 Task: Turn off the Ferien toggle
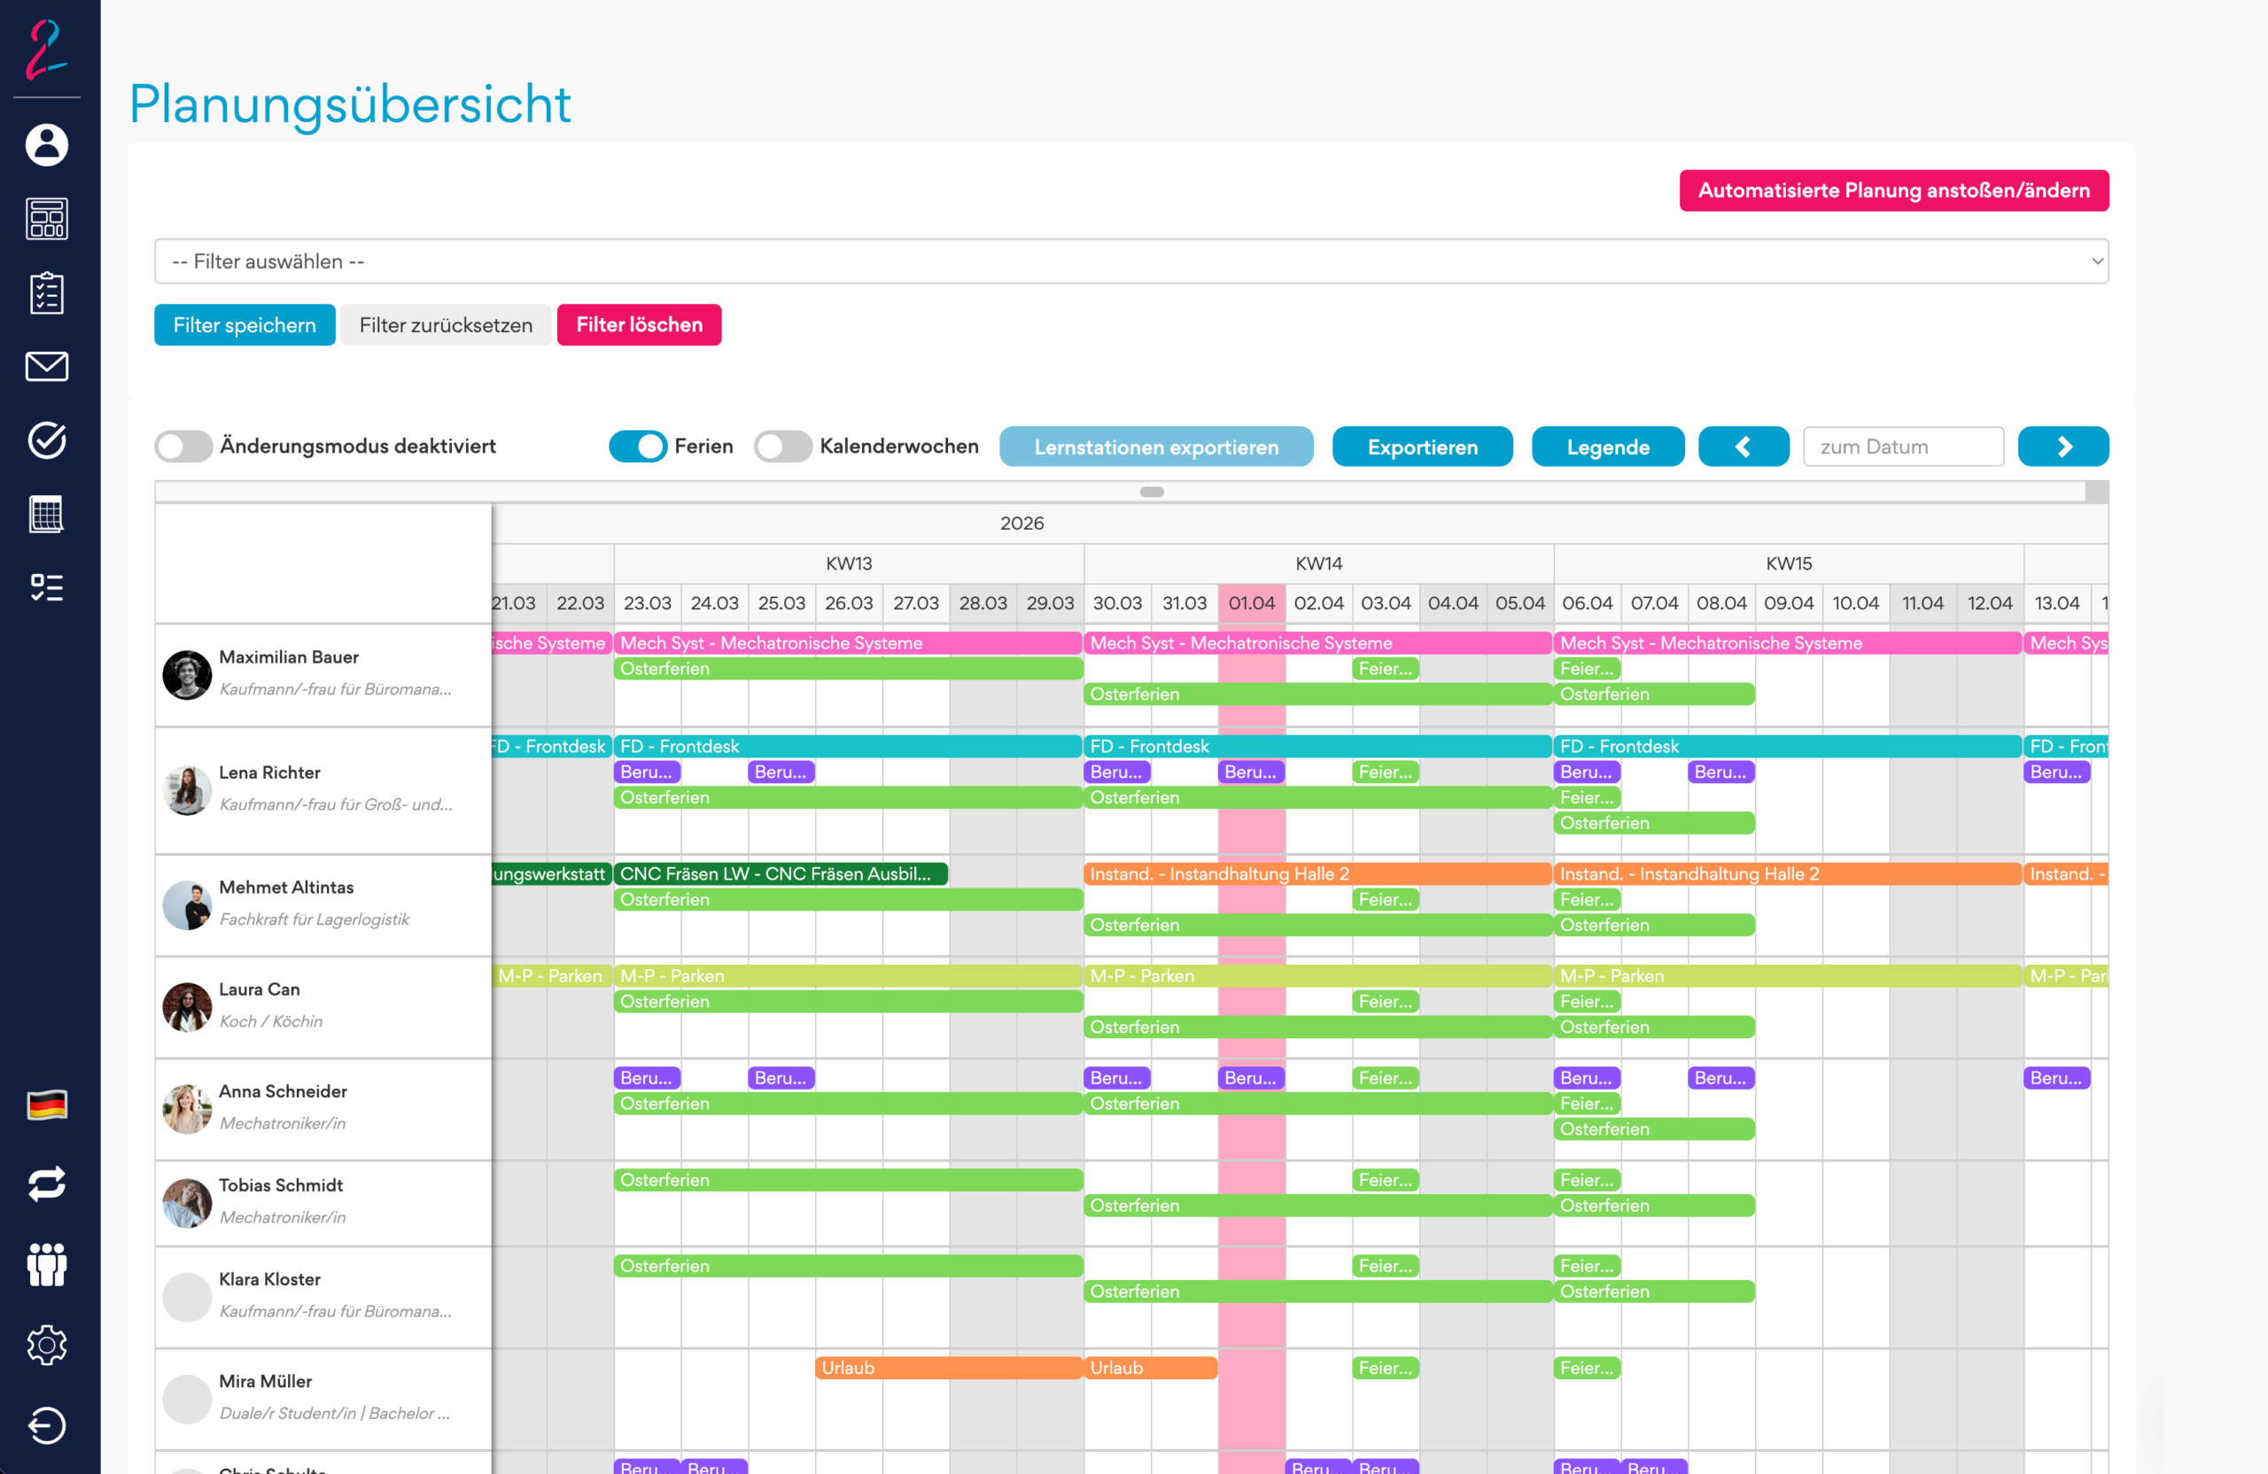click(x=638, y=446)
